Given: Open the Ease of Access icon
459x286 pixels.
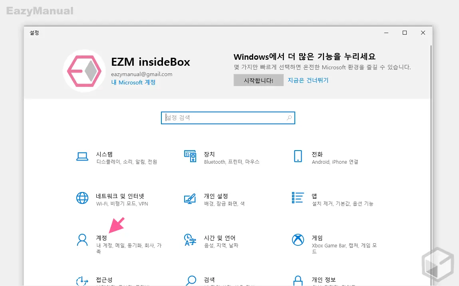Looking at the screenshot, I should point(82,281).
